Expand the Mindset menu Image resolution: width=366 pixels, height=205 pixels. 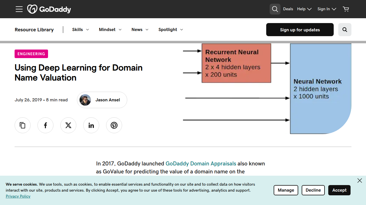(x=110, y=30)
